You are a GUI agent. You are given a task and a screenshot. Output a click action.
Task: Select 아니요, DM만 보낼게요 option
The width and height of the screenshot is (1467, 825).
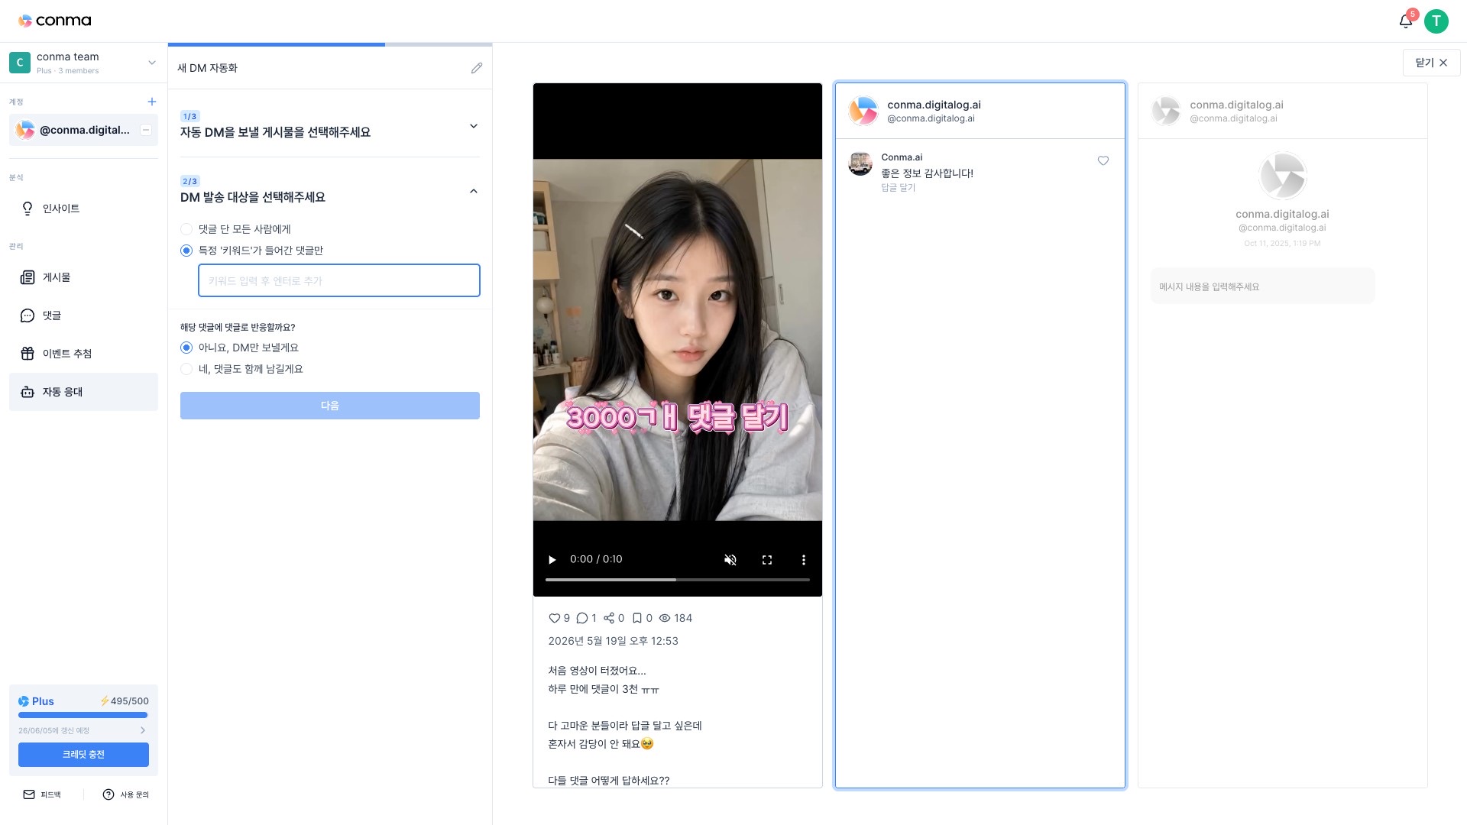pos(186,348)
